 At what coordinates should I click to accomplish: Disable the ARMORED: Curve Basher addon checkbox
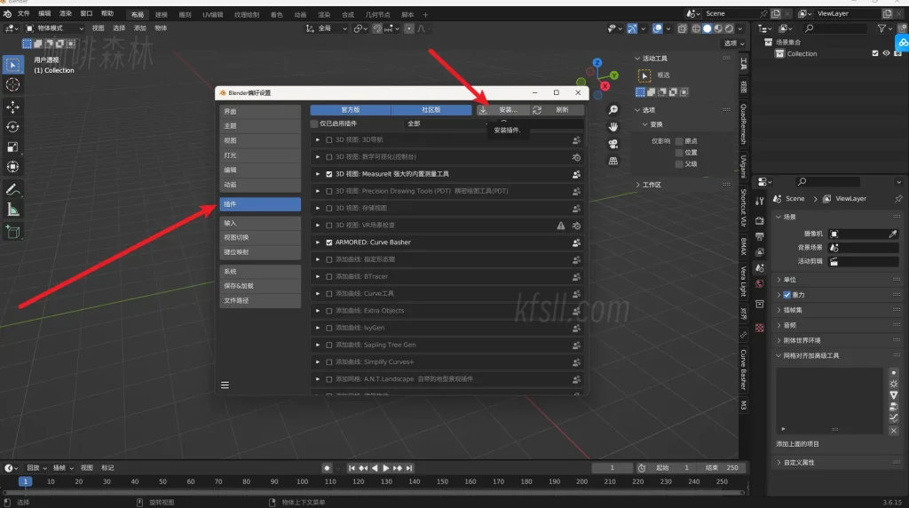point(329,242)
